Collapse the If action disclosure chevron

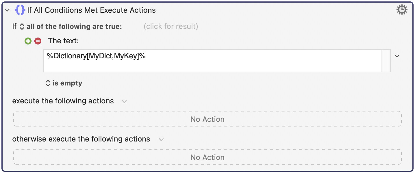[x=8, y=10]
